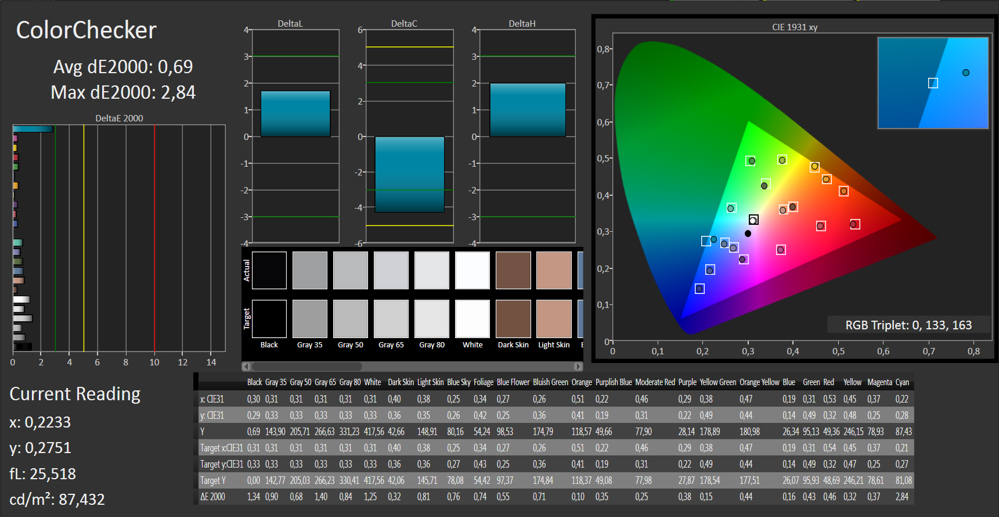This screenshot has width=999, height=517.
Task: Click the DeltaL chart bar
Action: tap(295, 114)
